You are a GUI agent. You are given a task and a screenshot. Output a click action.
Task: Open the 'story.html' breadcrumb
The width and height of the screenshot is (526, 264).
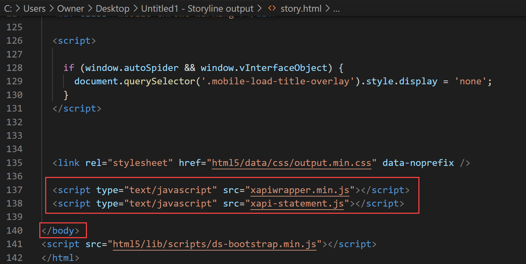pos(300,9)
